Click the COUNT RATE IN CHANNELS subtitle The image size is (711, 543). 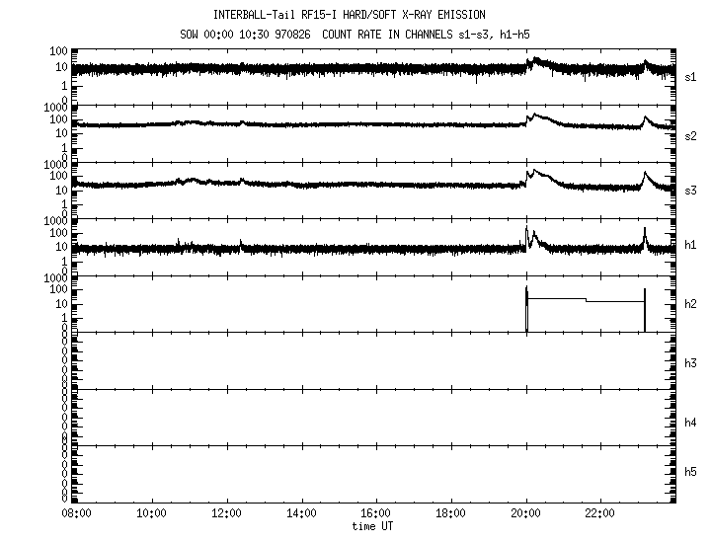pos(387,35)
